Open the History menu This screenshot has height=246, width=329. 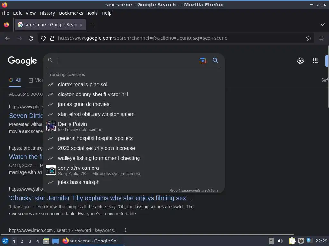pyautogui.click(x=47, y=13)
